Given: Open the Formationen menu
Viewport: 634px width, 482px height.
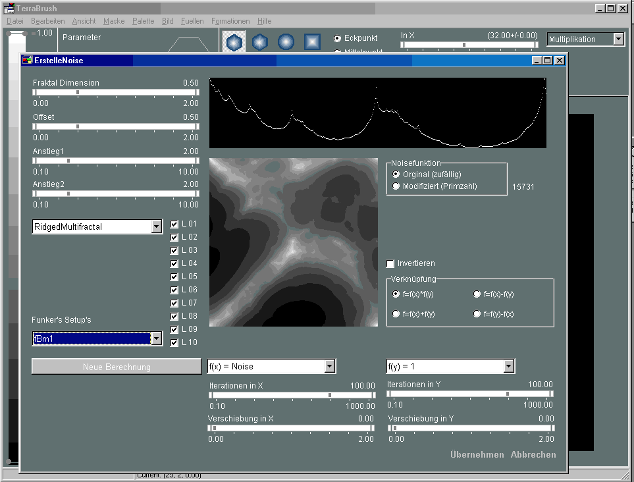Looking at the screenshot, I should tap(230, 21).
